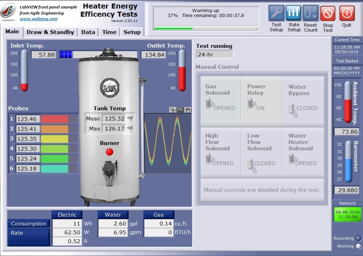Screen dimensions: 363x256
Task: Select the graph pan hand tool
Action: 188,110
